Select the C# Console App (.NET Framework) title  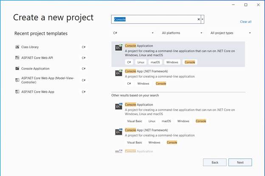tap(147, 71)
